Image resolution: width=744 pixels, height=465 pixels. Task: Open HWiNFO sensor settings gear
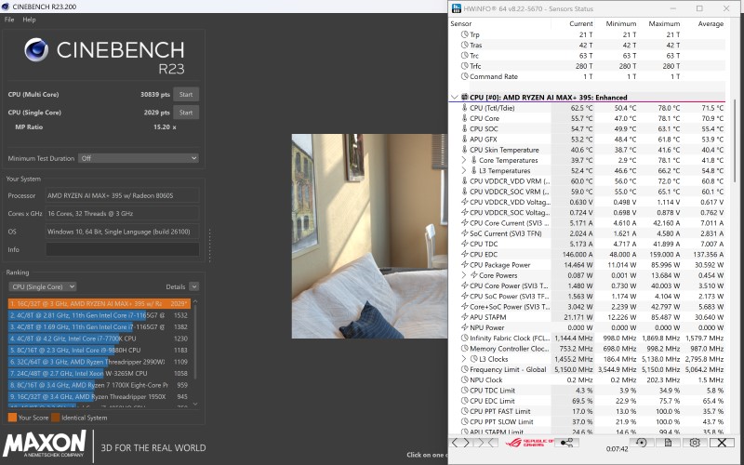pyautogui.click(x=695, y=443)
